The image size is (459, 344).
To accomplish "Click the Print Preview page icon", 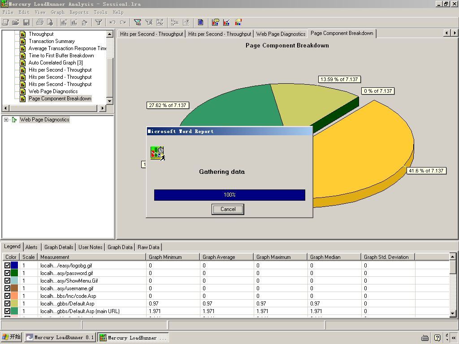I will [50, 22].
